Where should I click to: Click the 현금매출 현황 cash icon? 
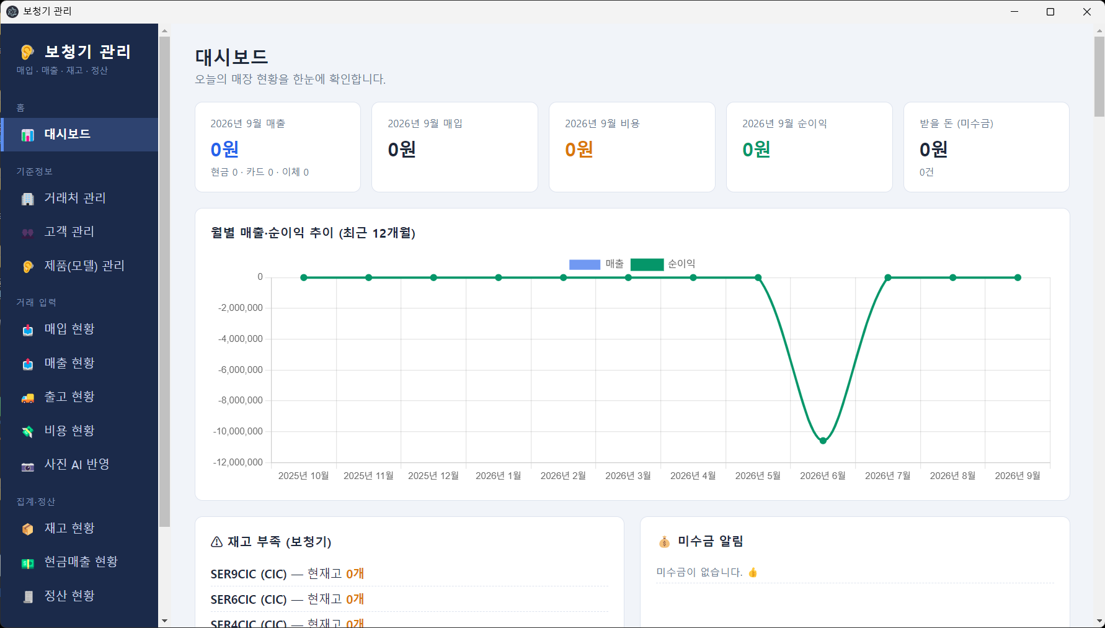tap(28, 563)
